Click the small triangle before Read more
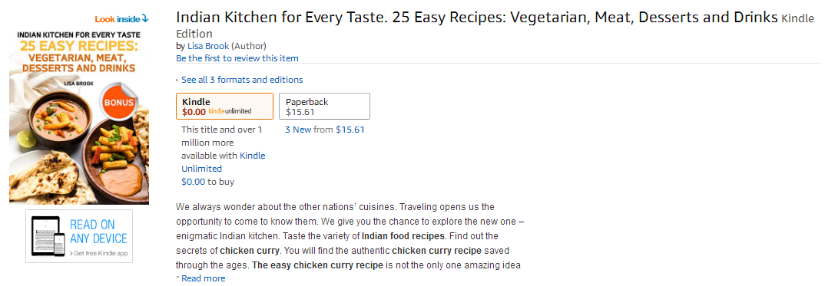This screenshot has width=835, height=286. [178, 278]
